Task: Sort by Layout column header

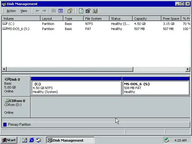Action: pyautogui.click(x=52, y=19)
